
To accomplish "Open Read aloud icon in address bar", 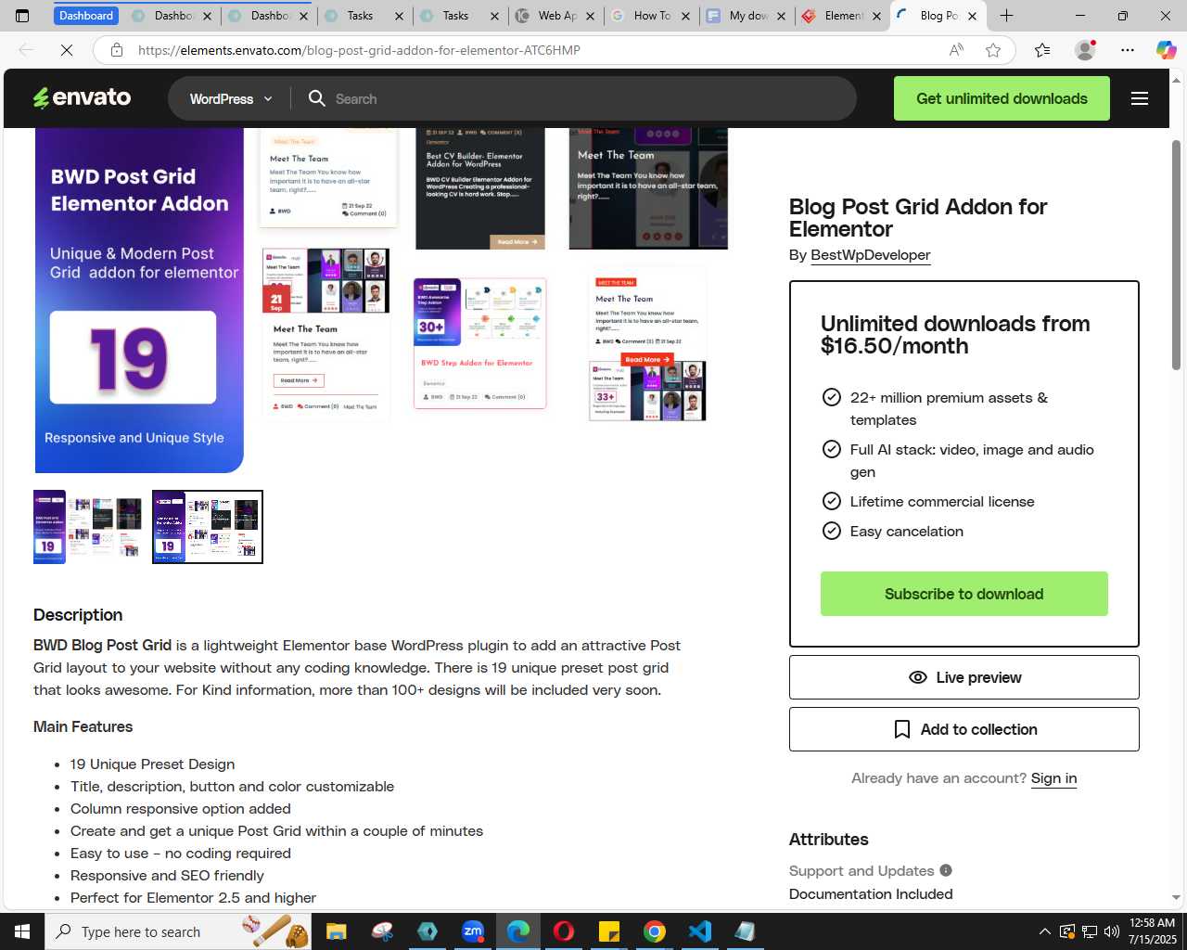I will [956, 50].
